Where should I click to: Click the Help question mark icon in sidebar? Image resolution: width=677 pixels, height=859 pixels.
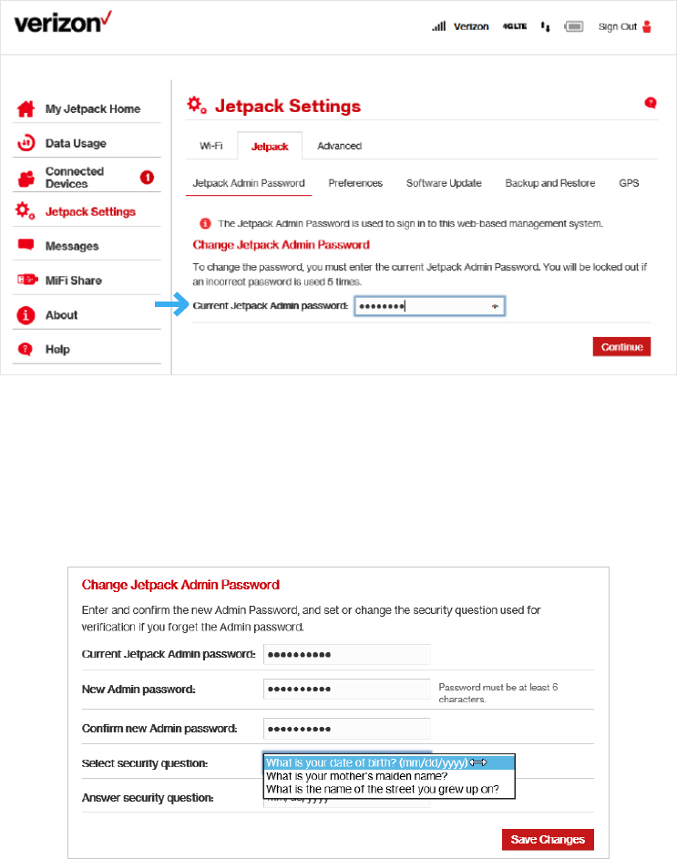(x=26, y=349)
